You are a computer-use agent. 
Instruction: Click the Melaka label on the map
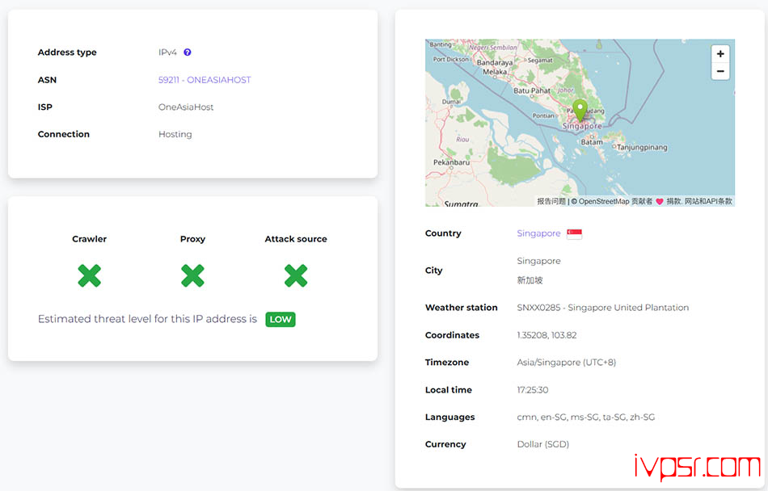pyautogui.click(x=495, y=72)
